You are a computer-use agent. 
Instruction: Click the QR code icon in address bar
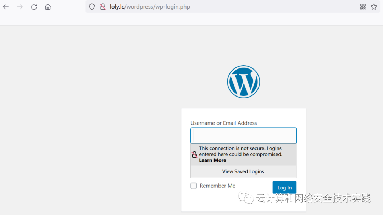point(363,7)
